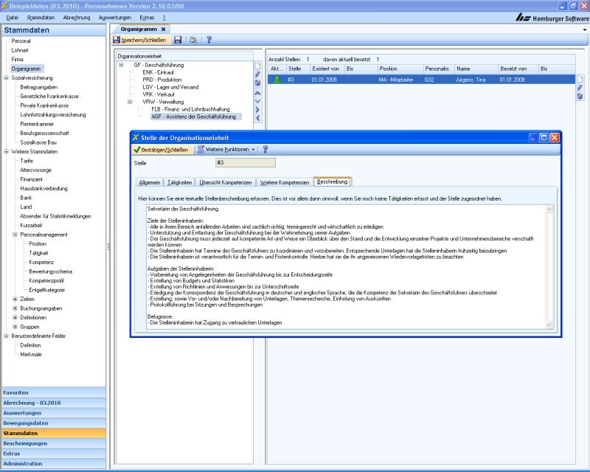Open the Auswertungen menu in menu bar
The image size is (590, 472).
pyautogui.click(x=114, y=17)
